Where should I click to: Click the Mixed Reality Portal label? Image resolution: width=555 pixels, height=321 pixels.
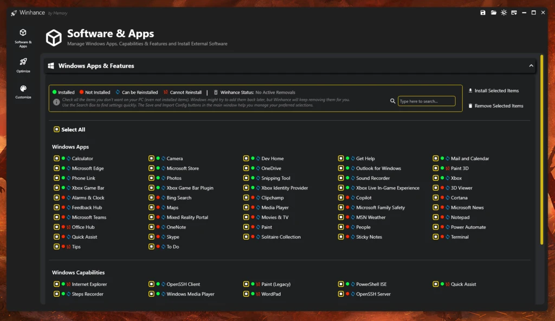click(187, 218)
